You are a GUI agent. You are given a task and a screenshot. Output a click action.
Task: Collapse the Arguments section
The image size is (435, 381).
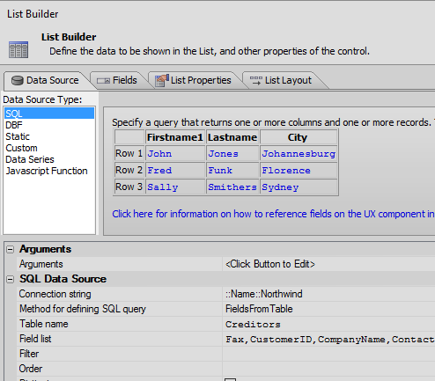point(11,250)
